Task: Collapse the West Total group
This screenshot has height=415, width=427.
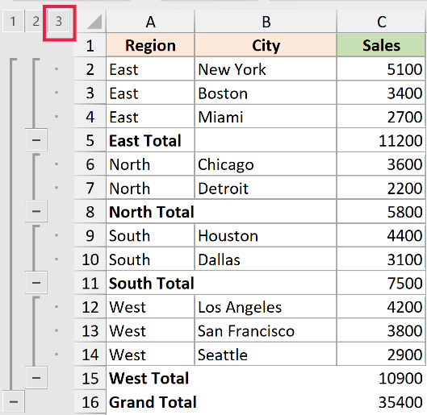Action: [36, 377]
